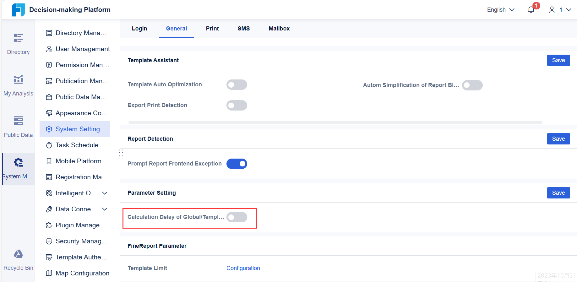Screen dimensions: 577x282
Task: Enable Template Auto Optimization switch
Action: click(237, 85)
